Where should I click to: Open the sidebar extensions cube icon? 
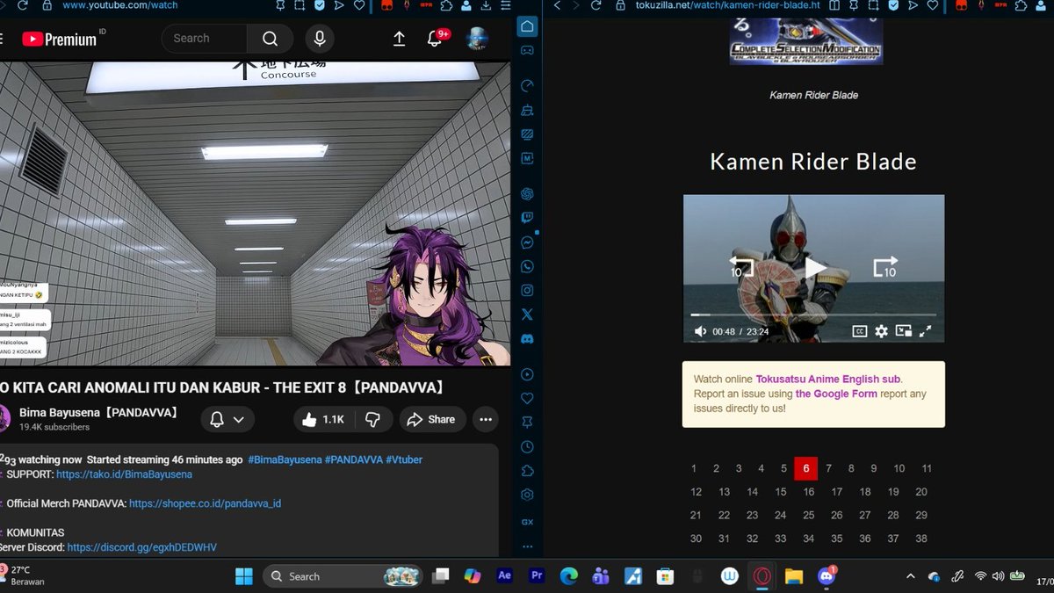point(527,471)
